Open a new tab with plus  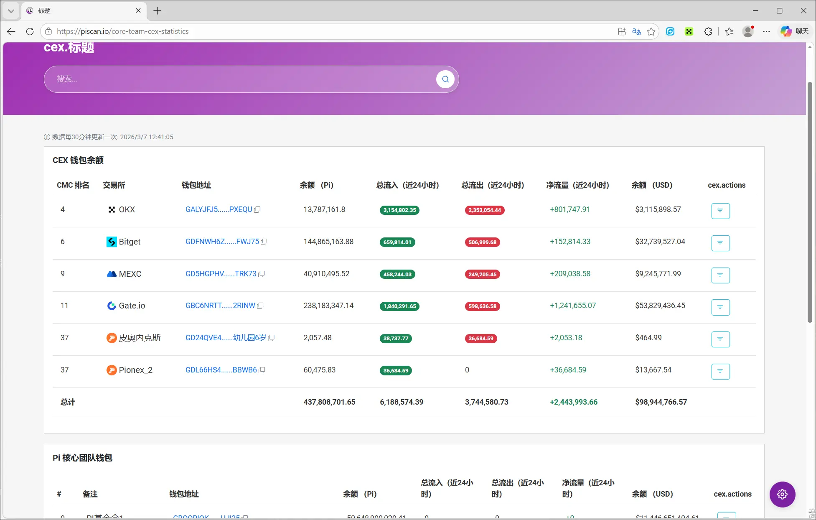click(157, 11)
